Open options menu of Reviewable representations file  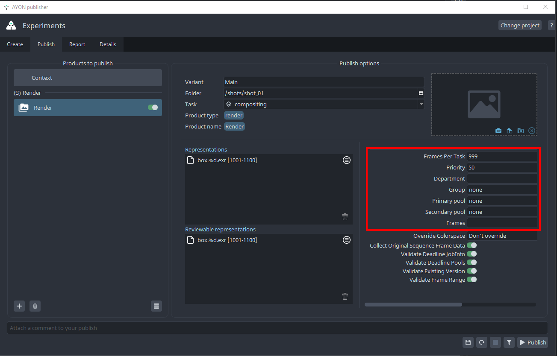tap(347, 240)
